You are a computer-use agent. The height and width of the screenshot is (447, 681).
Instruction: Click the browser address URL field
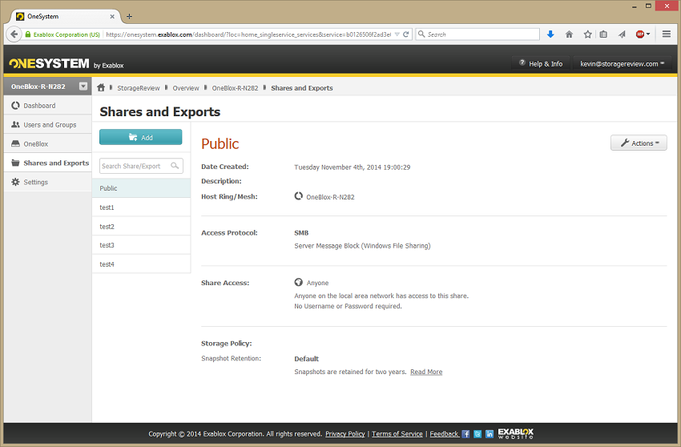click(x=248, y=34)
